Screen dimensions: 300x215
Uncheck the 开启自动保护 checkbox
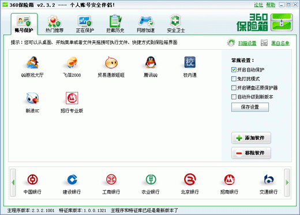coord(234,70)
